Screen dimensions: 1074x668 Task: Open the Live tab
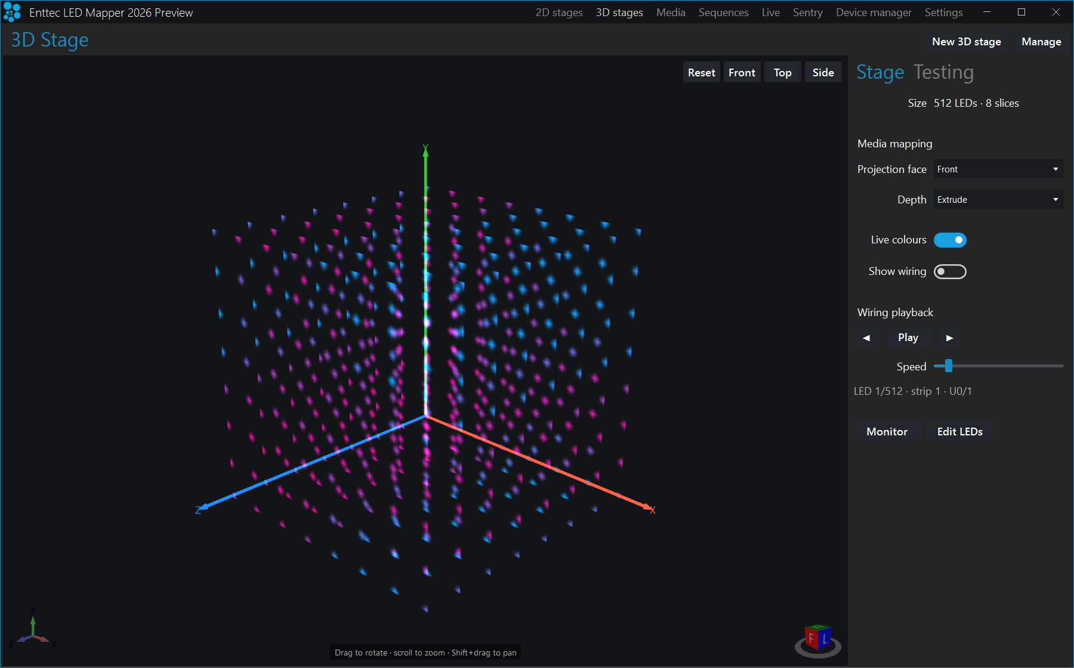point(770,13)
